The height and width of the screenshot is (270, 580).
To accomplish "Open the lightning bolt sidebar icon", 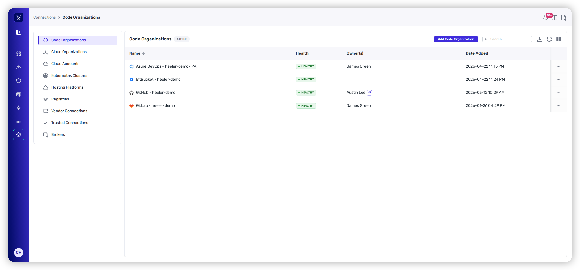I will pyautogui.click(x=19, y=108).
